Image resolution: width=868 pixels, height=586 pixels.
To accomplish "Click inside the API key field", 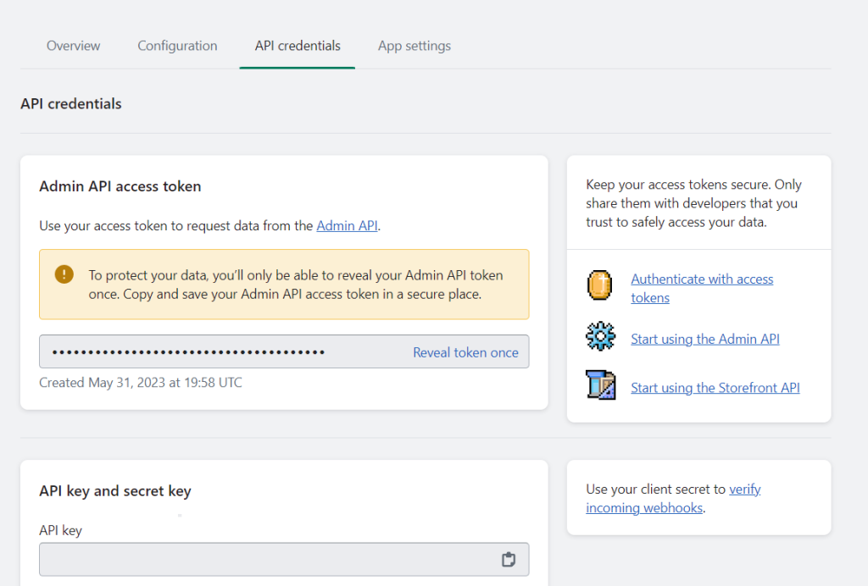I will click(x=284, y=560).
